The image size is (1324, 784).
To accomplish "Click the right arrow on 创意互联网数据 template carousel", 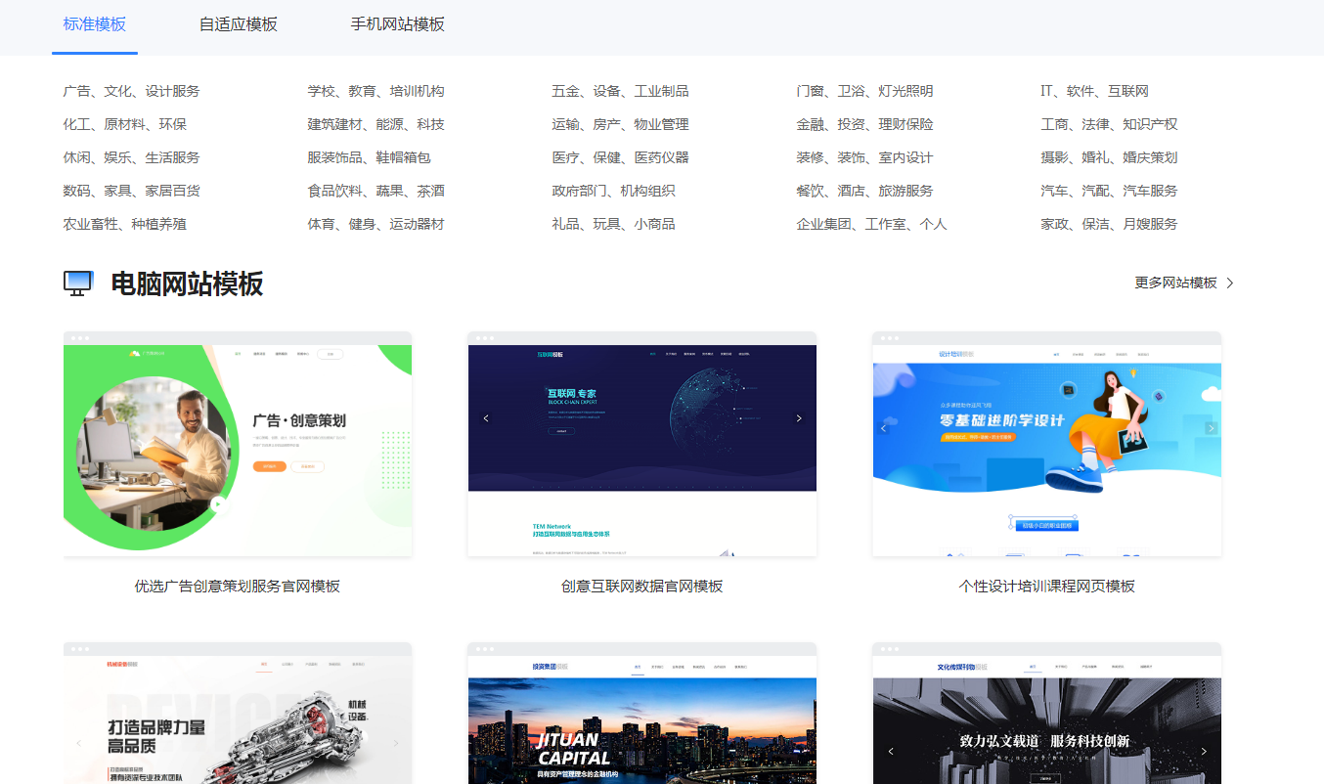I will click(798, 416).
